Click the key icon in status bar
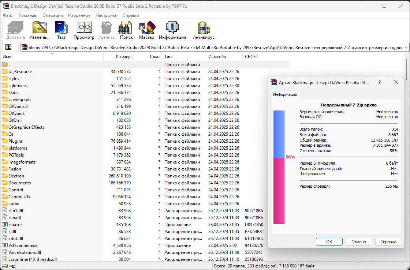Screen dimensions: 410x270 (12, 266)
